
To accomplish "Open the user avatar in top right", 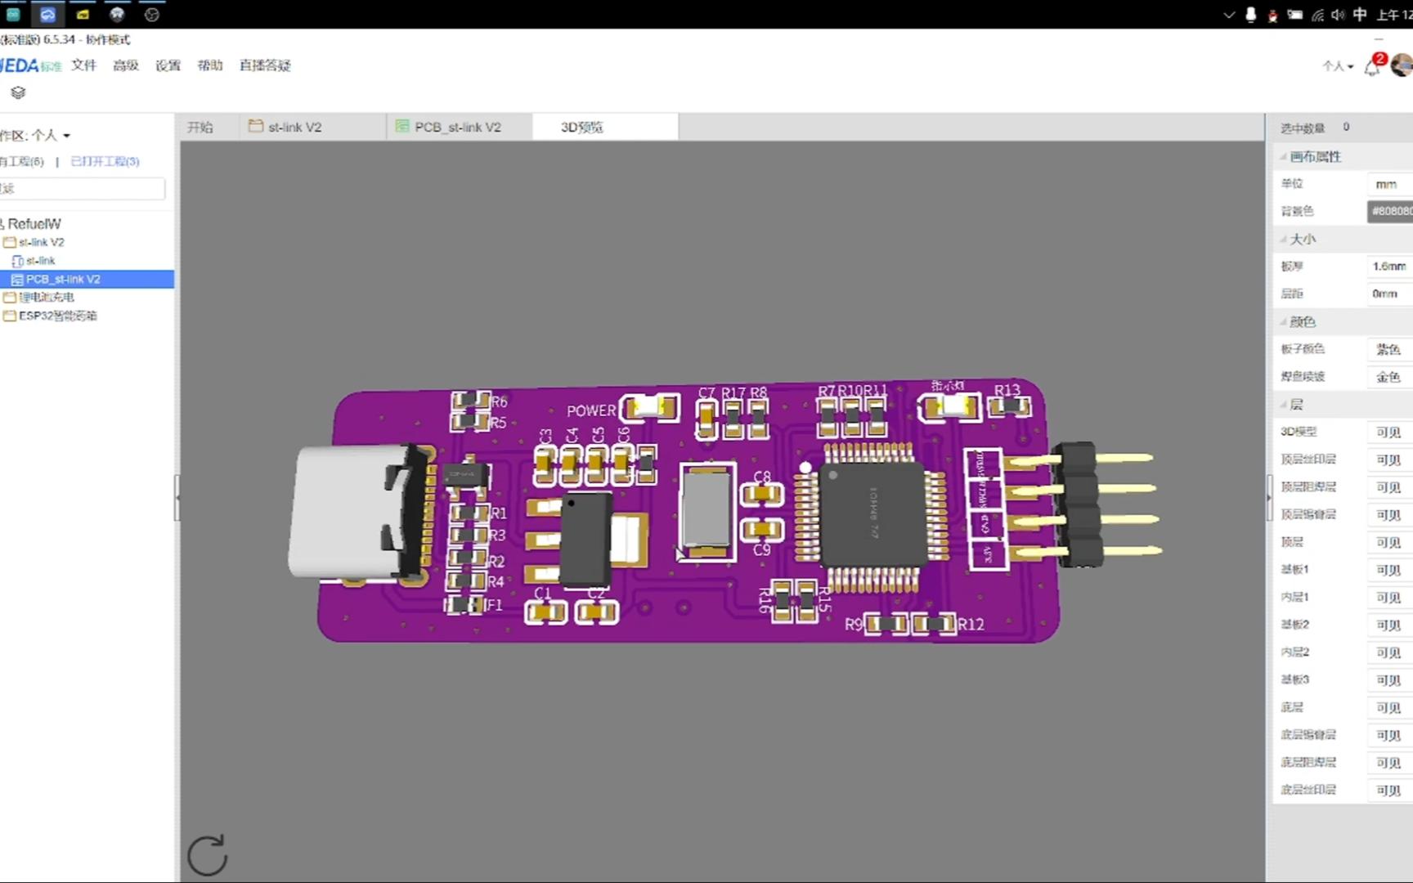I will coord(1402,65).
